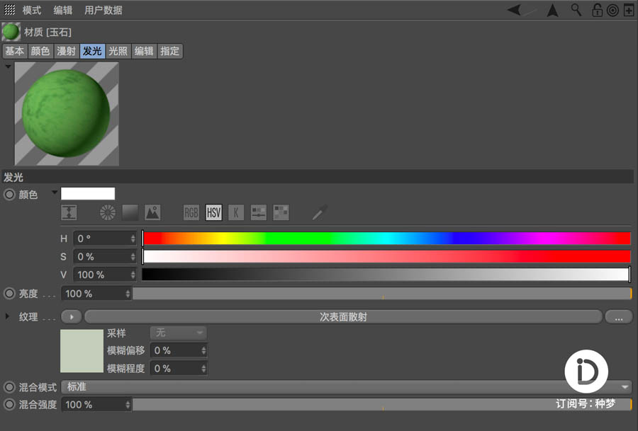Switch to spectrum color picker
The width and height of the screenshot is (638, 431).
130,212
